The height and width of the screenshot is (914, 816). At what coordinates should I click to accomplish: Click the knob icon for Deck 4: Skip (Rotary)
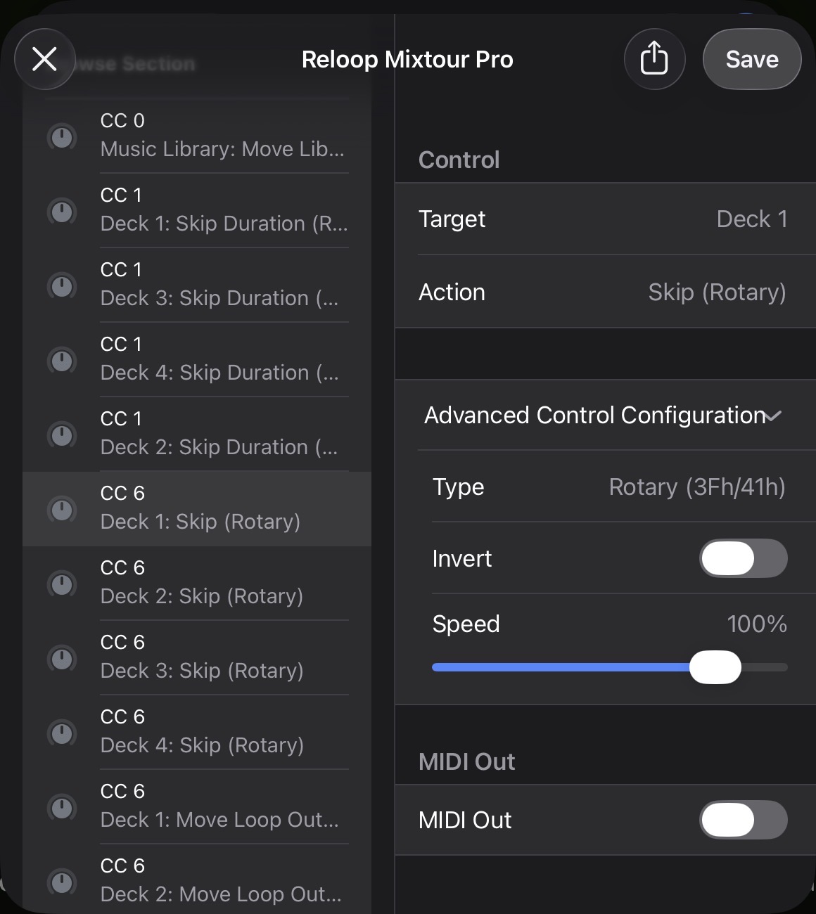(62, 733)
